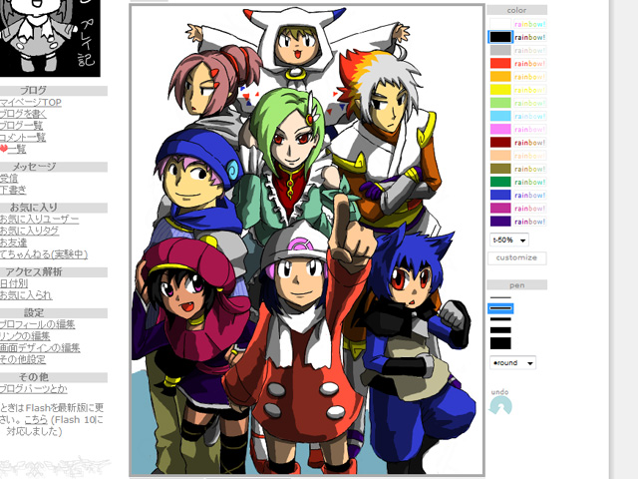Pick the dark red color swatch

(500, 142)
